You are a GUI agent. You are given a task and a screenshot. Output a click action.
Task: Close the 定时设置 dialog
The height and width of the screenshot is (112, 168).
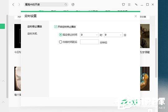click(x=136, y=16)
